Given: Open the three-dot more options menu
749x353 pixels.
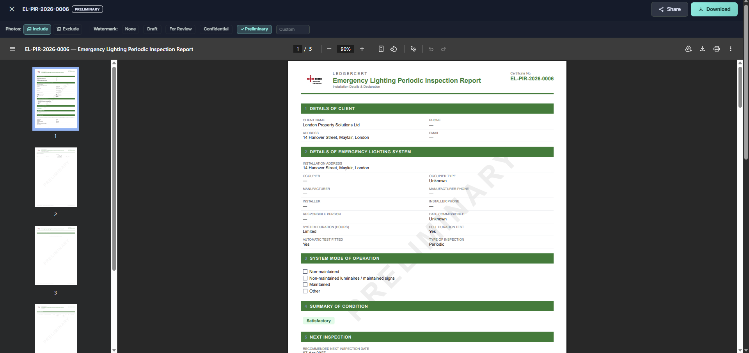Looking at the screenshot, I should click(x=731, y=49).
